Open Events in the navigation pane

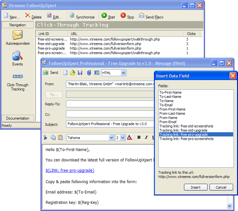17,58
